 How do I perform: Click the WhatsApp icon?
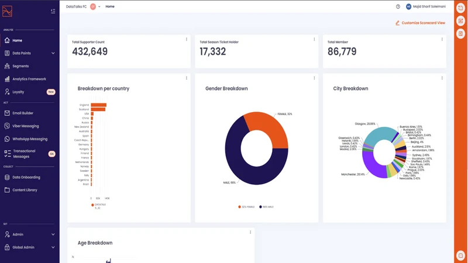pyautogui.click(x=7, y=139)
